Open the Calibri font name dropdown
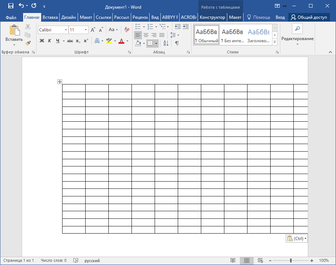This screenshot has width=336, height=265. [x=66, y=30]
